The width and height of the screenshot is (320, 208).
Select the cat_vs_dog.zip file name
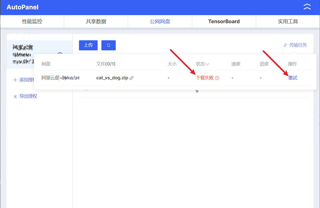(112, 78)
